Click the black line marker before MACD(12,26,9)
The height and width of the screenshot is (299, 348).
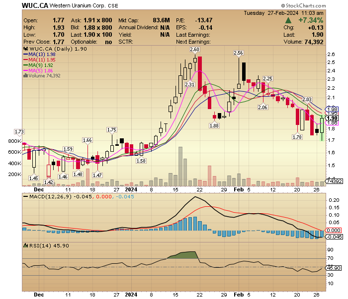(26, 196)
